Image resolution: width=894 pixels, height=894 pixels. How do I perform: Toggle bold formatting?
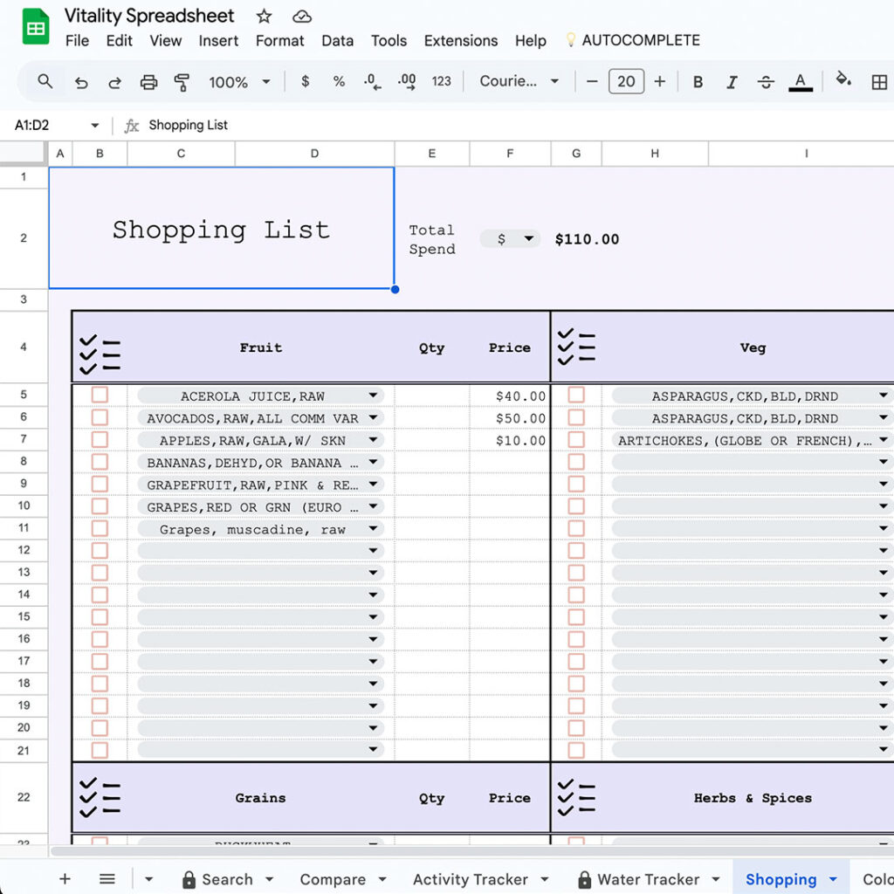[x=698, y=82]
